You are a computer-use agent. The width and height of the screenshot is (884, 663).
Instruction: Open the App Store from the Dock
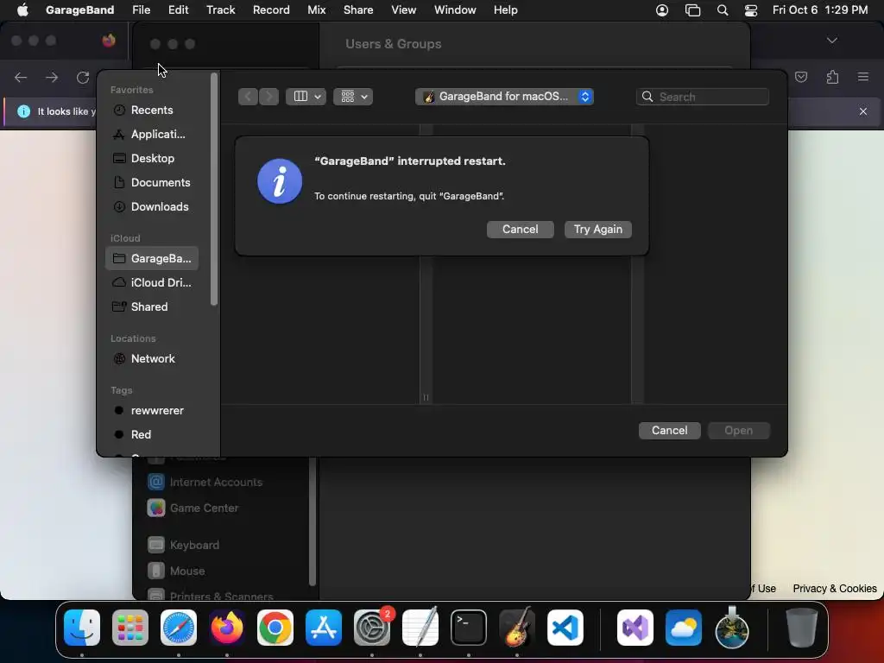click(x=324, y=628)
